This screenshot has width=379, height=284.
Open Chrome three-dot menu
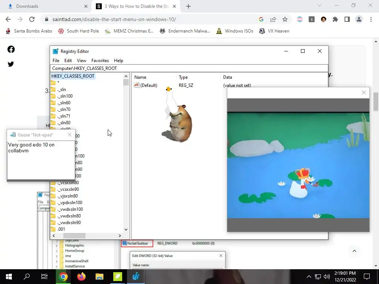point(371,19)
